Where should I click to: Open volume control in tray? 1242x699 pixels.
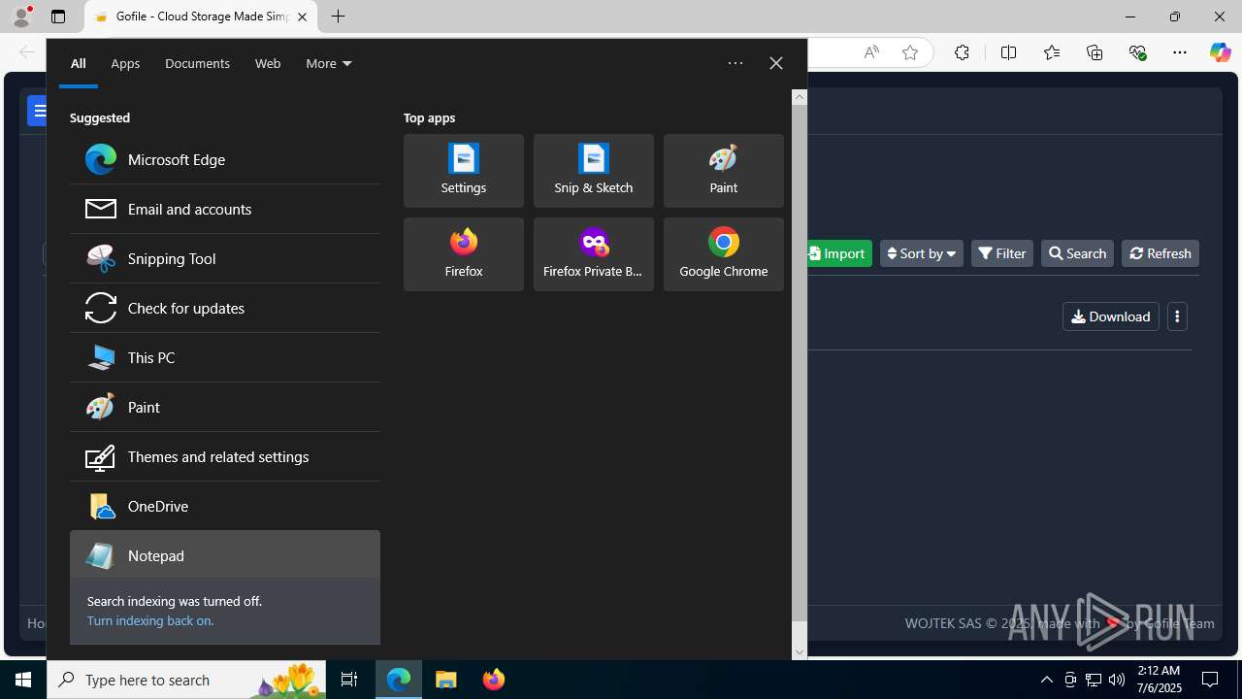pos(1117,680)
